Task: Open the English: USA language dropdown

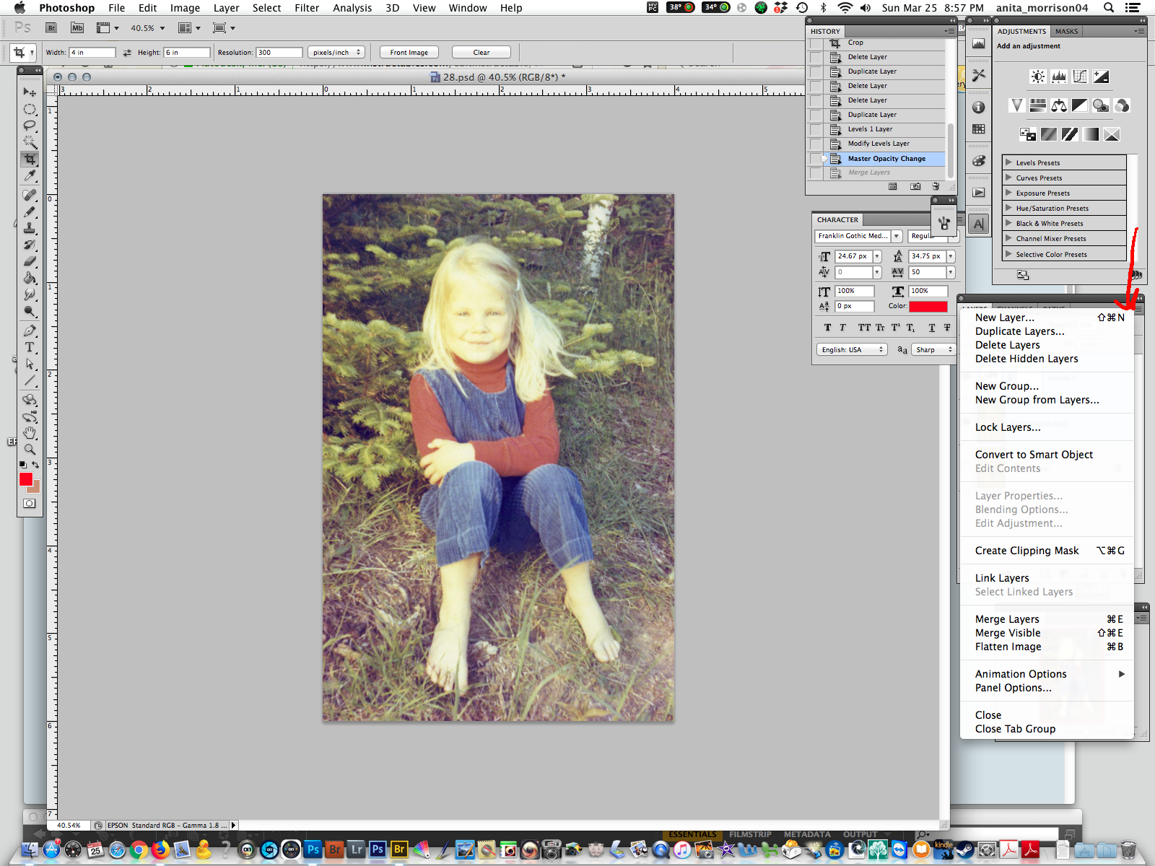Action: tap(852, 349)
